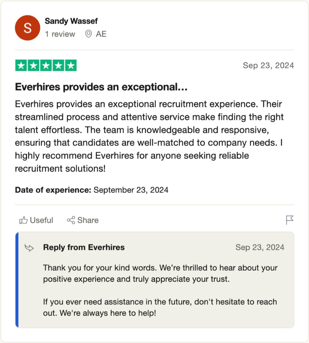Click the first green rating star
Viewport: 309px width, 343px height.
coord(21,66)
